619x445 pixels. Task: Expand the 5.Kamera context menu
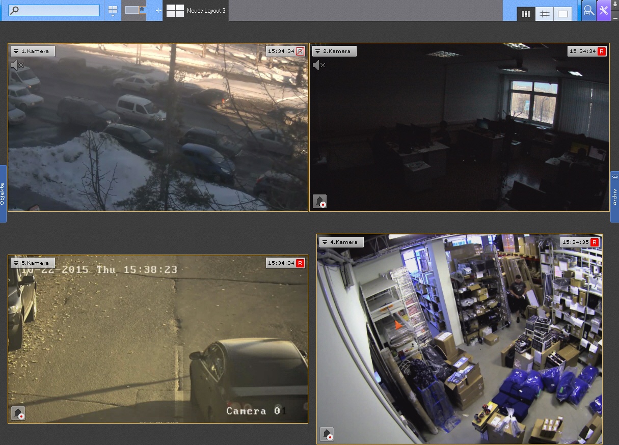pos(16,263)
